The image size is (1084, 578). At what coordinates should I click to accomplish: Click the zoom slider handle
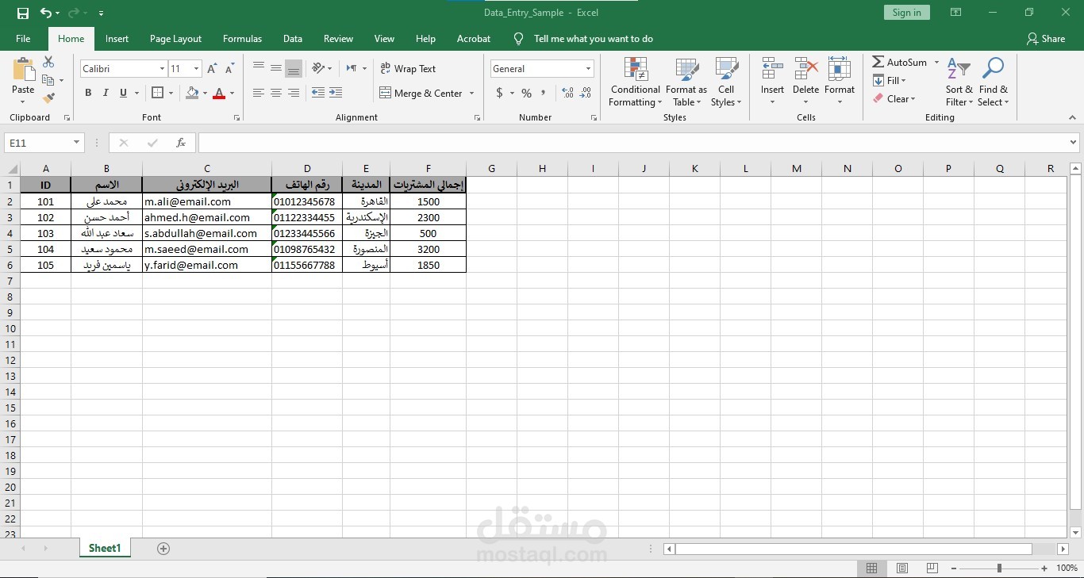coord(999,568)
